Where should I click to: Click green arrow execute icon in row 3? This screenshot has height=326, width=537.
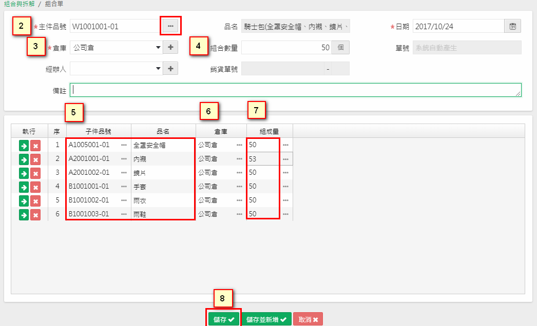pyautogui.click(x=24, y=173)
